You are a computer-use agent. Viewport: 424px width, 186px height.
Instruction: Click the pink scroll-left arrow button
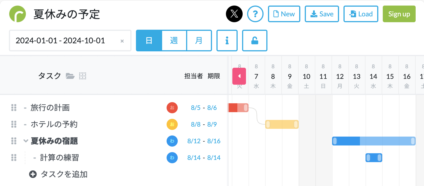(x=239, y=76)
